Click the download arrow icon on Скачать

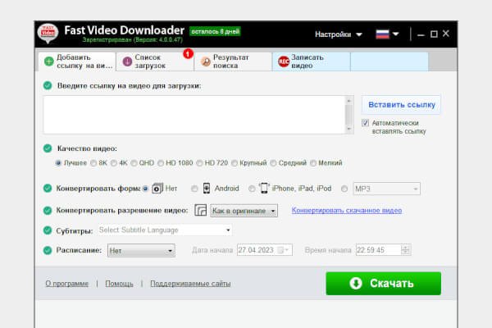(x=356, y=283)
